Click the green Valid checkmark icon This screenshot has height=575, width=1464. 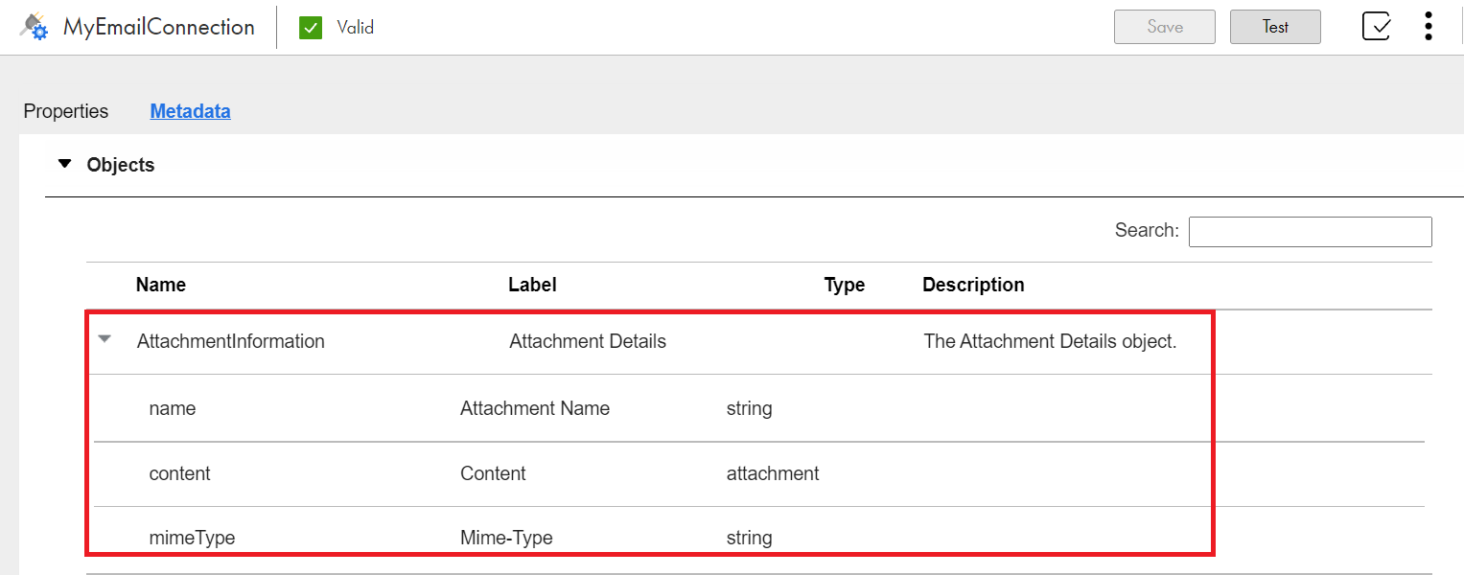coord(311,28)
